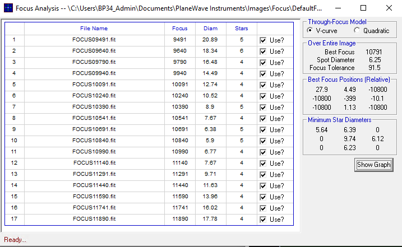Select the FOCUS11440.fit file name cell
The height and width of the screenshot is (247, 402).
click(94, 185)
